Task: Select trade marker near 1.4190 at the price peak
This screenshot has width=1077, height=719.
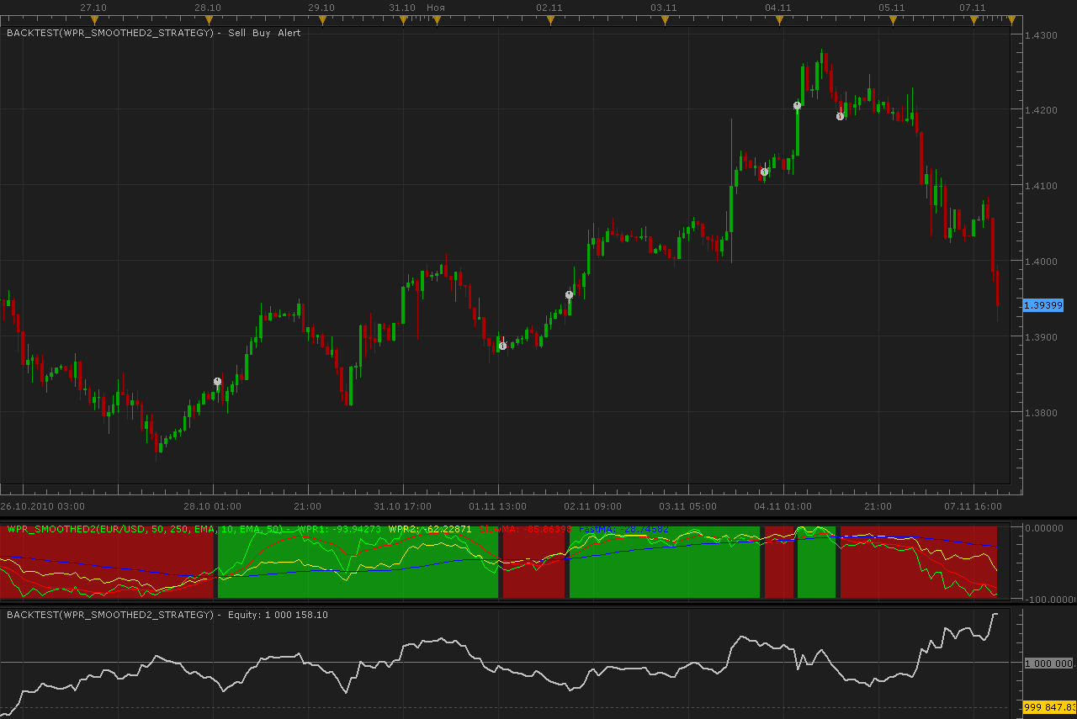Action: tap(840, 116)
